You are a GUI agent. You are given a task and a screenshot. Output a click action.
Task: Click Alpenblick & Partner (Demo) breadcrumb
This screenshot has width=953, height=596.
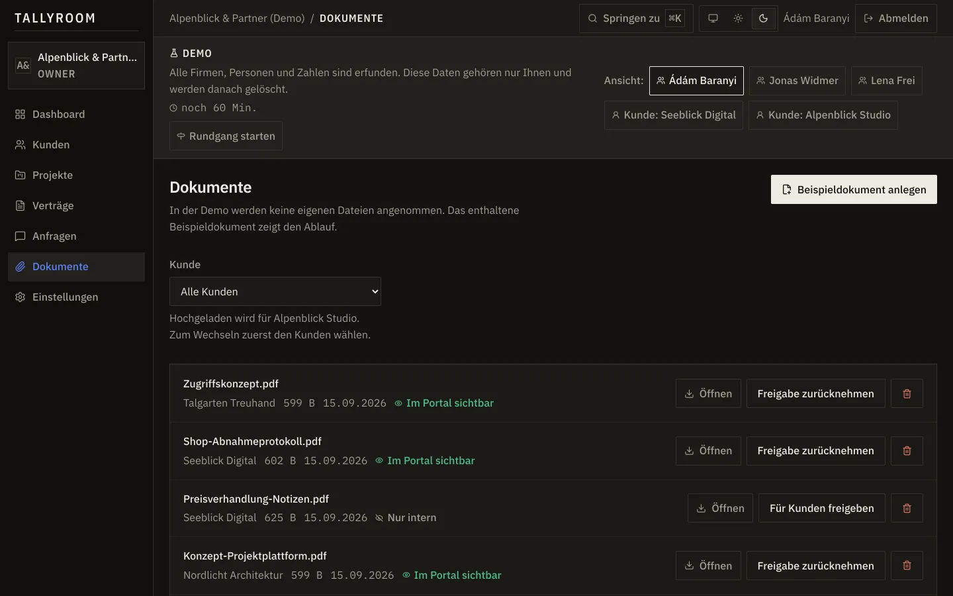tap(237, 19)
